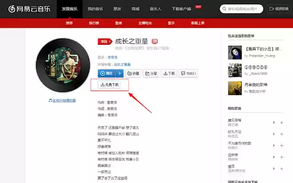This screenshot has height=183, width=293.
Task: Click the 收藏 collect button
Action: 133,73
